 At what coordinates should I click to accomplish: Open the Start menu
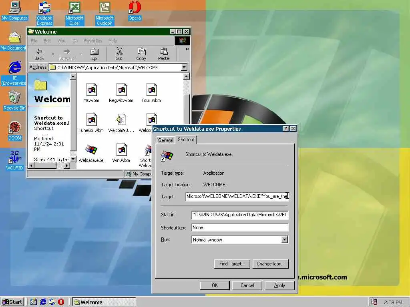point(12,302)
